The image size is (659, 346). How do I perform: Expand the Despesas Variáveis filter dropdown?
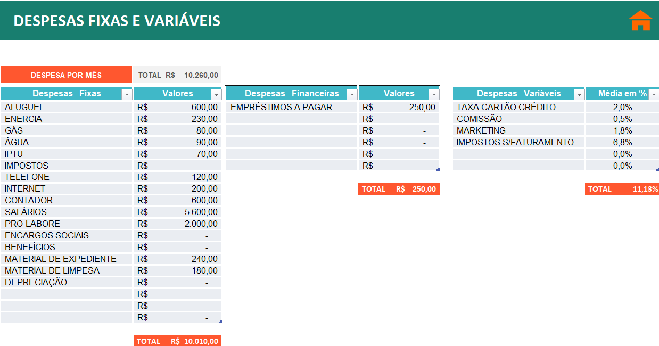(x=579, y=94)
